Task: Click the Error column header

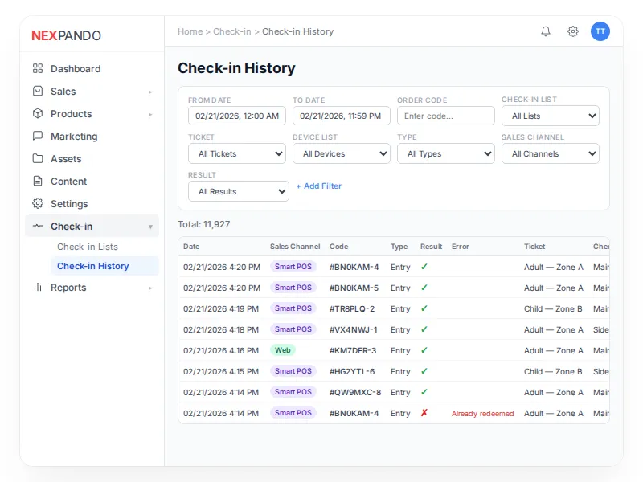Action: pyautogui.click(x=460, y=247)
